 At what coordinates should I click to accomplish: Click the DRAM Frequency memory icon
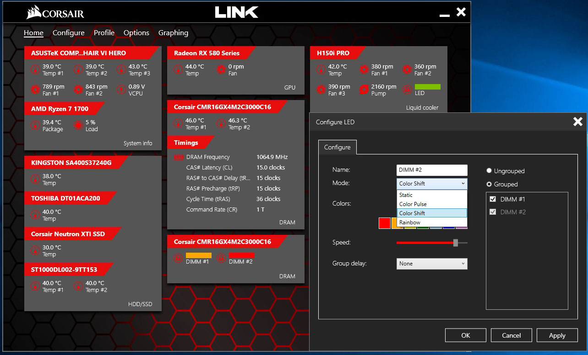[179, 157]
